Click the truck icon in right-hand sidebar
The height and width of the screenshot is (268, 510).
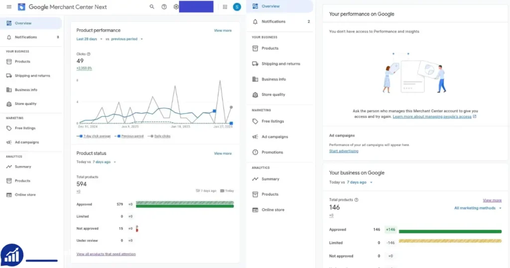[x=255, y=64]
